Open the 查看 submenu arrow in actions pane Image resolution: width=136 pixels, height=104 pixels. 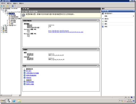134,16
